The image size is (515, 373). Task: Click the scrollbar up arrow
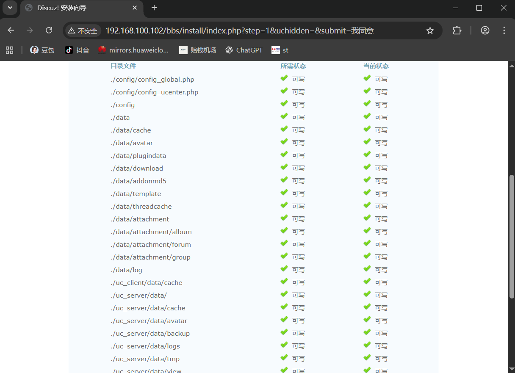point(512,66)
